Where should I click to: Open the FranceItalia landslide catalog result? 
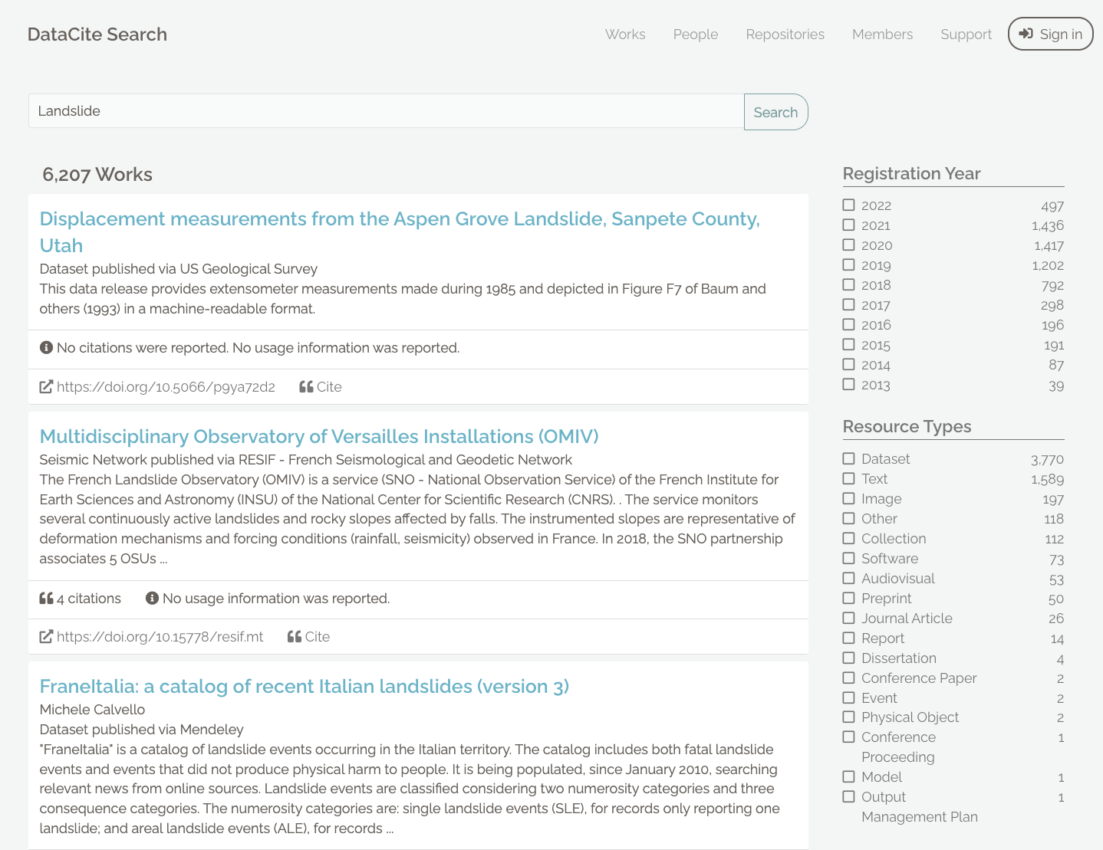coord(304,686)
